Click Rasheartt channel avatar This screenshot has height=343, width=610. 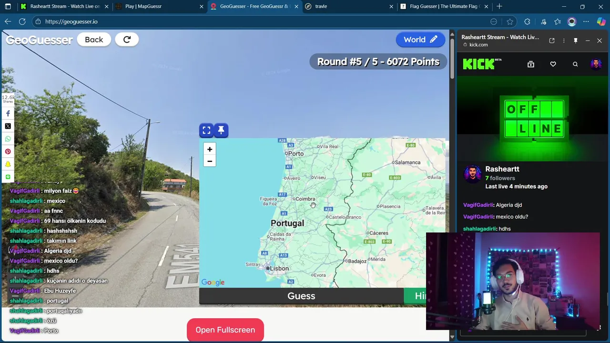[x=473, y=174]
